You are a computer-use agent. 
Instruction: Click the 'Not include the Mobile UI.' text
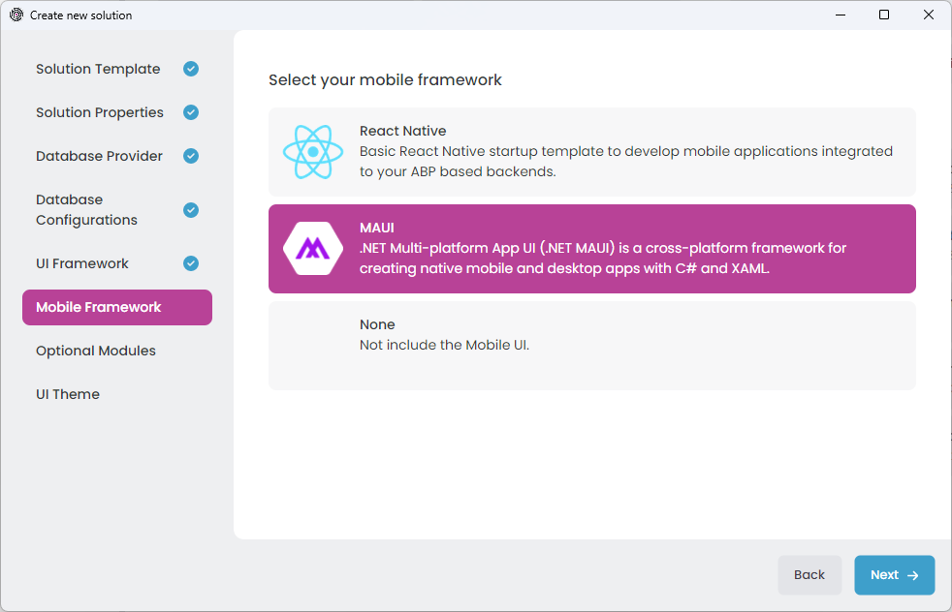444,345
